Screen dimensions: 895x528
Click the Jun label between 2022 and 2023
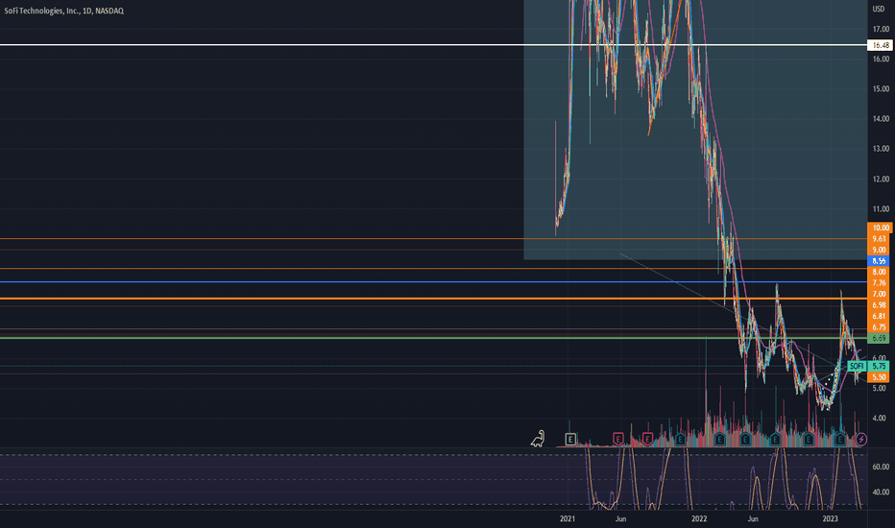coord(753,518)
